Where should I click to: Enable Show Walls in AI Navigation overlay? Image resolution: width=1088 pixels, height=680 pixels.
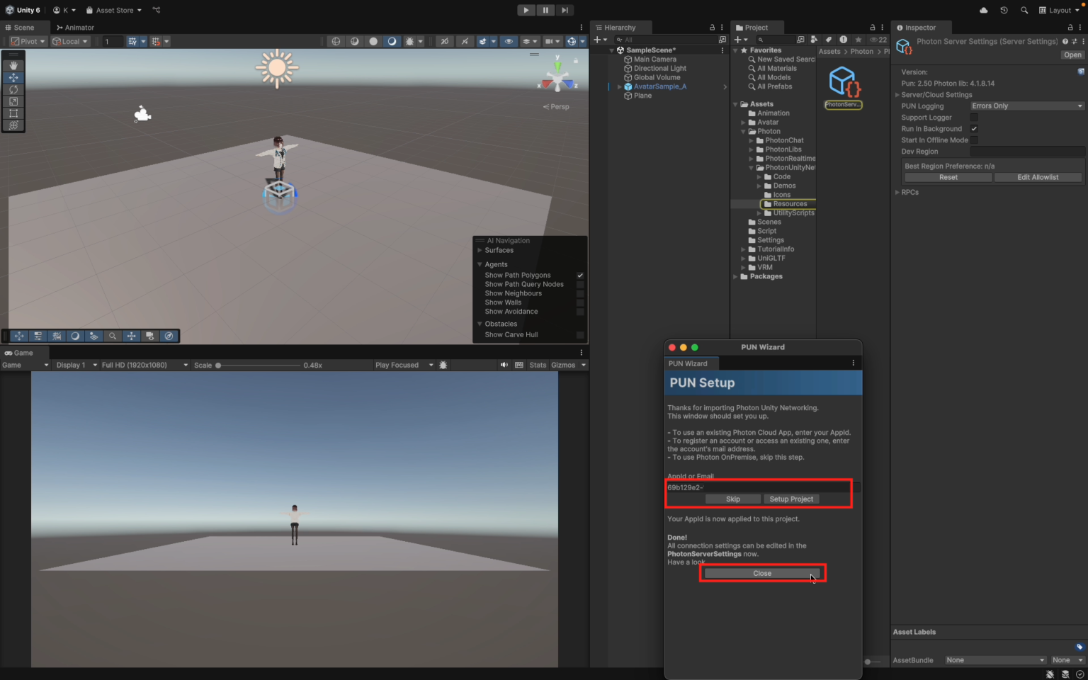click(x=580, y=302)
